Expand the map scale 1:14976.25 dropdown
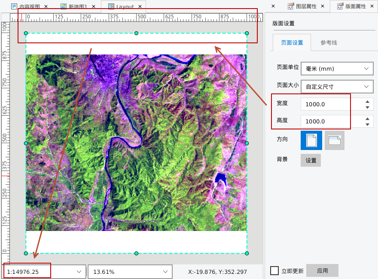378x279 pixels. [79, 272]
